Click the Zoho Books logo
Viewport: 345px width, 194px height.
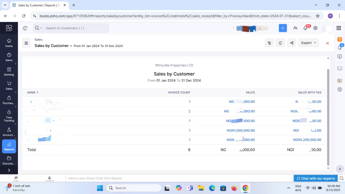pos(9,28)
